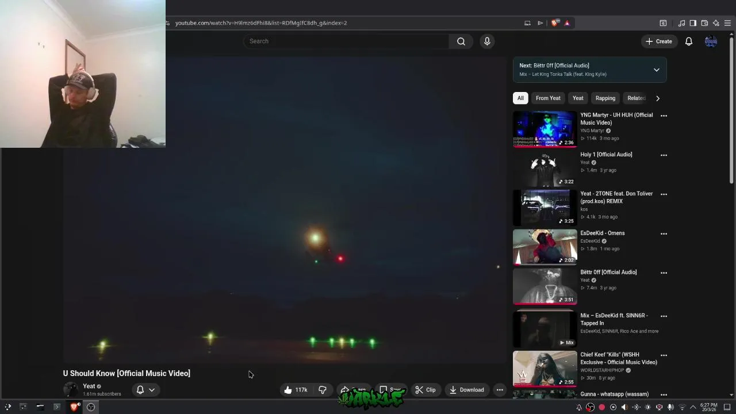
Task: Open options for Yeat 2TONE REMIX video
Action: [664, 194]
